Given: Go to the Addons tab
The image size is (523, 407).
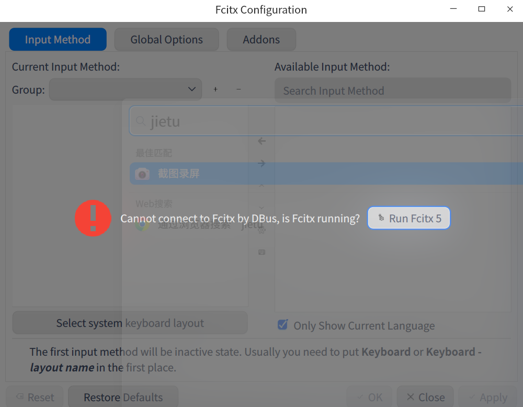Looking at the screenshot, I should [261, 40].
